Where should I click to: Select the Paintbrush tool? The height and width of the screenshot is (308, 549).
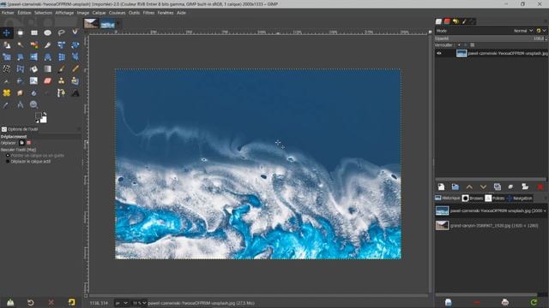[x=61, y=68]
